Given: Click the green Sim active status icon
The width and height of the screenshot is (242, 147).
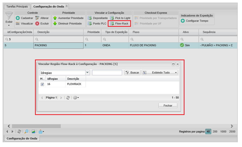Looking at the screenshot, I should tap(182, 45).
